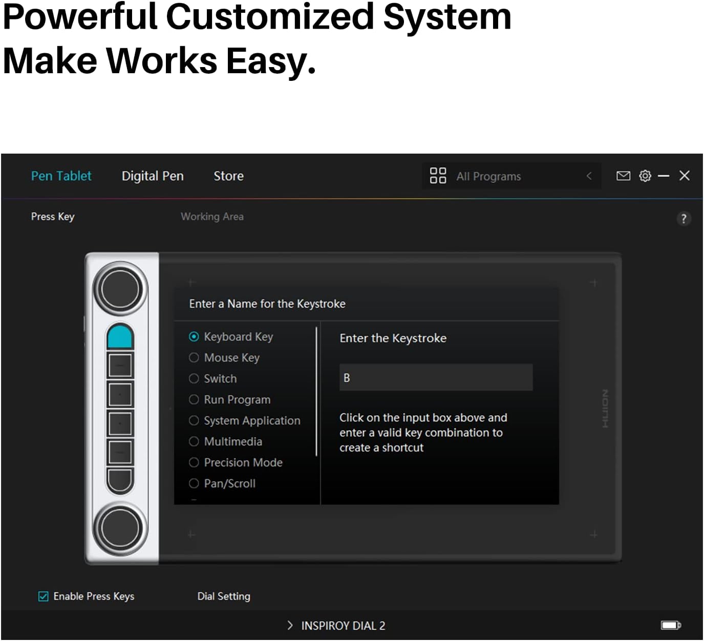Click the keystroke input box containing B
Image resolution: width=704 pixels, height=641 pixels.
point(436,378)
